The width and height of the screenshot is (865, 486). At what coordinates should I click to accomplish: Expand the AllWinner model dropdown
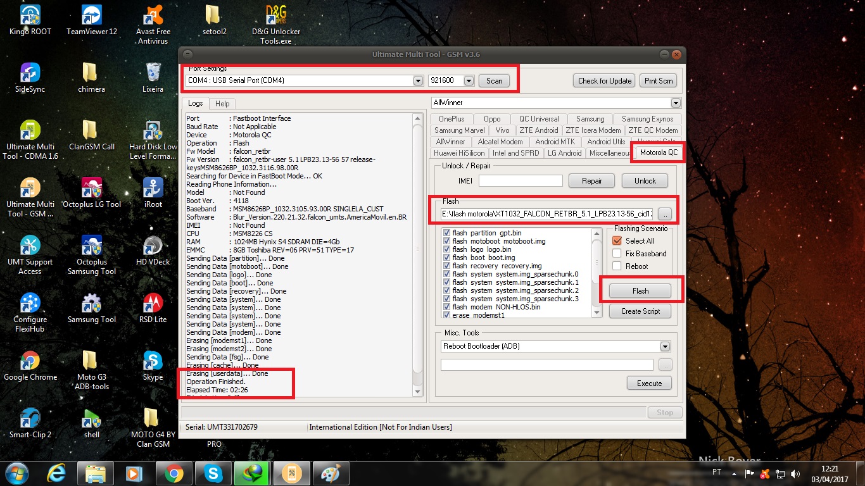(x=676, y=103)
